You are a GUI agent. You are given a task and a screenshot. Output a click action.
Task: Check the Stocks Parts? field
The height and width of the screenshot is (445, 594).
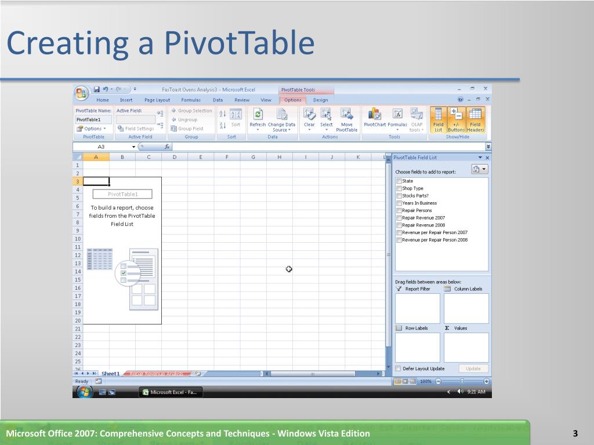click(x=399, y=196)
